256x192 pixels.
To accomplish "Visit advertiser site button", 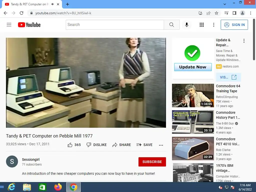I will (x=228, y=77).
